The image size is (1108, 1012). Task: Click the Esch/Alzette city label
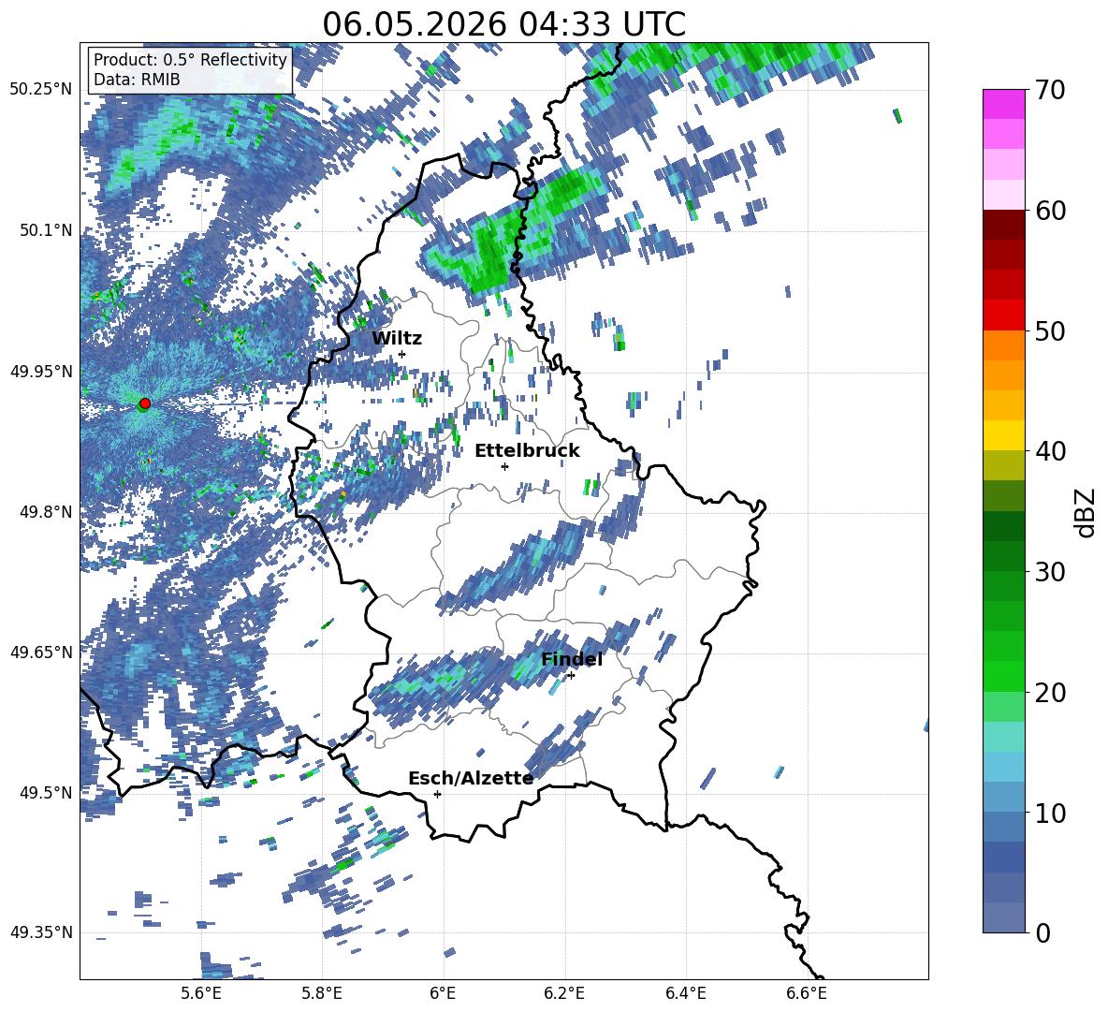tap(471, 778)
